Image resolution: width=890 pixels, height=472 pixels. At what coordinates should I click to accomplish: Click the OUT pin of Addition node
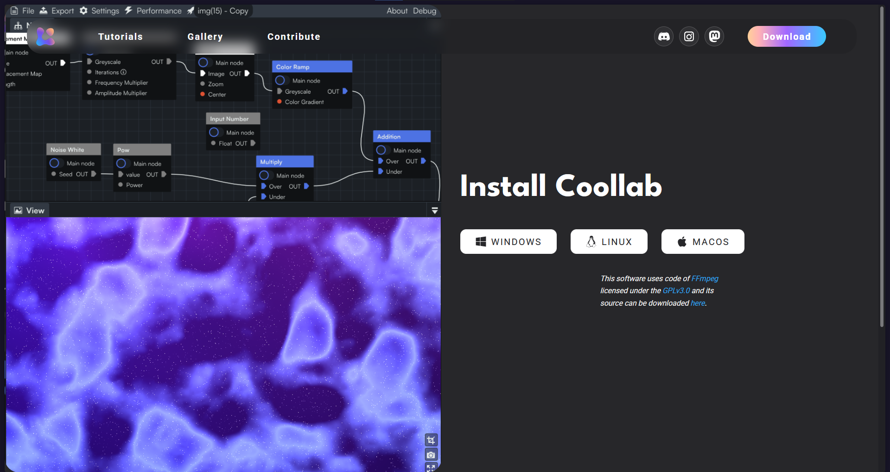point(423,161)
